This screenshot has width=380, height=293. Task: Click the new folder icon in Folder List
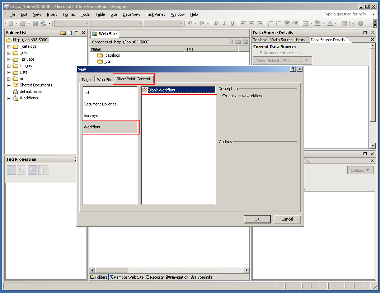(63, 33)
